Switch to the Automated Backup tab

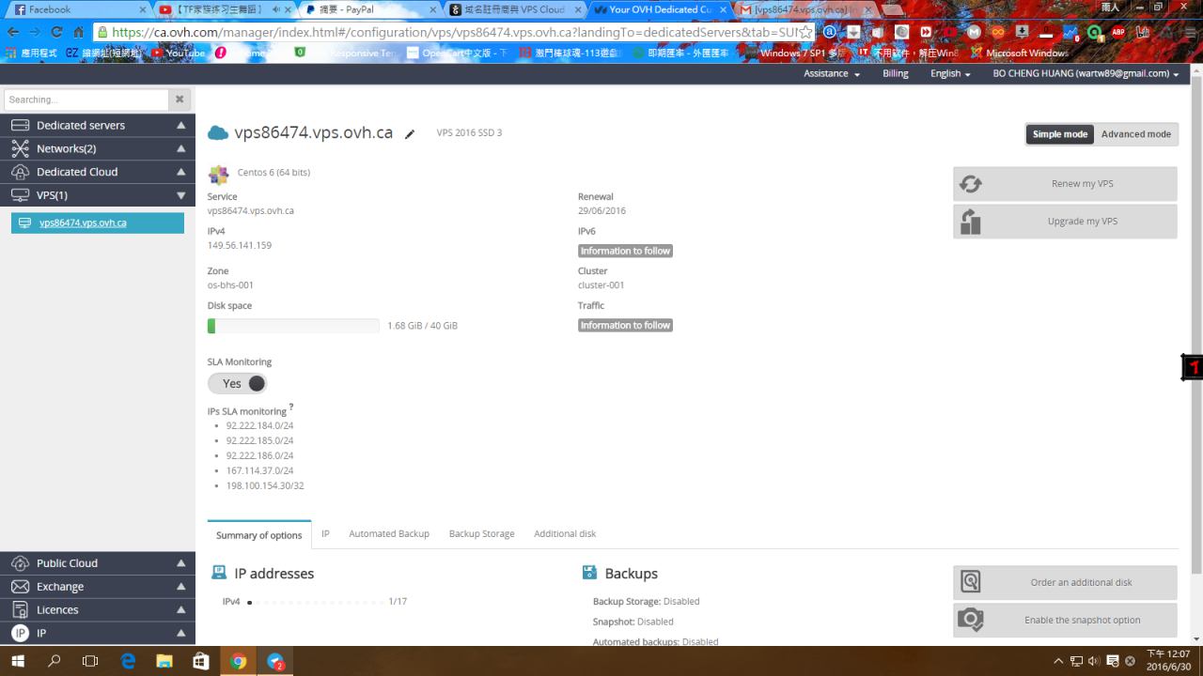point(389,533)
